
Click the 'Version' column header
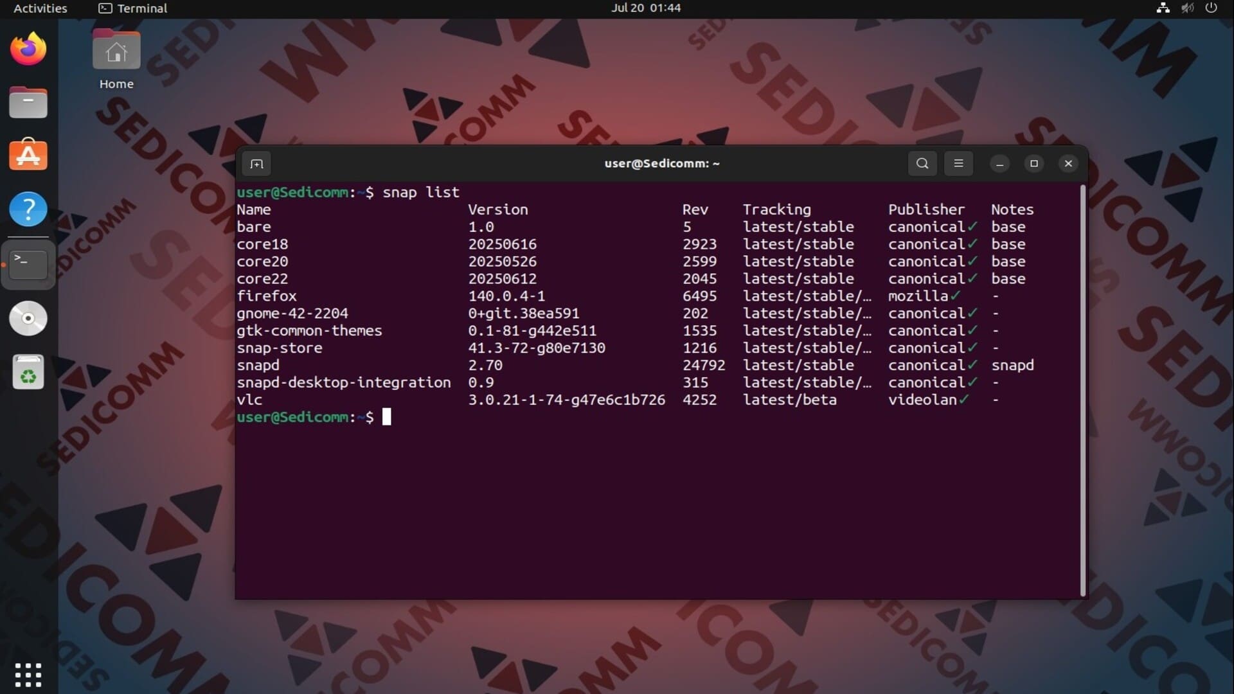point(498,209)
